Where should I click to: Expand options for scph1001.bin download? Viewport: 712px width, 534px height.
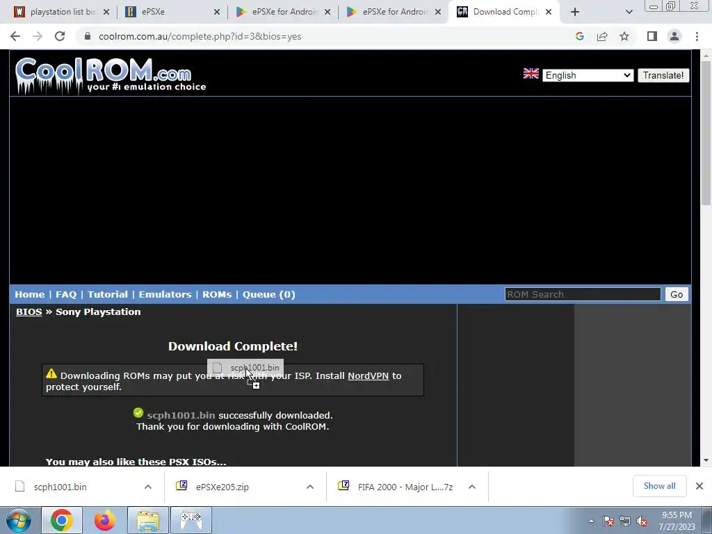(148, 487)
